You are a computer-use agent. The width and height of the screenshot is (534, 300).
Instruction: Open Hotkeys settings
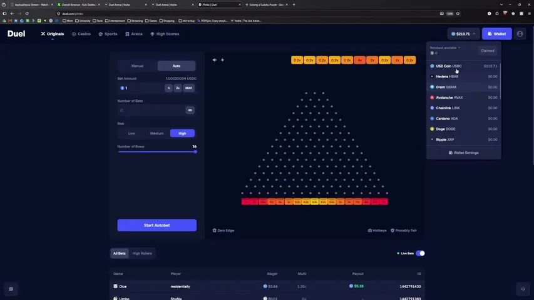pyautogui.click(x=377, y=230)
